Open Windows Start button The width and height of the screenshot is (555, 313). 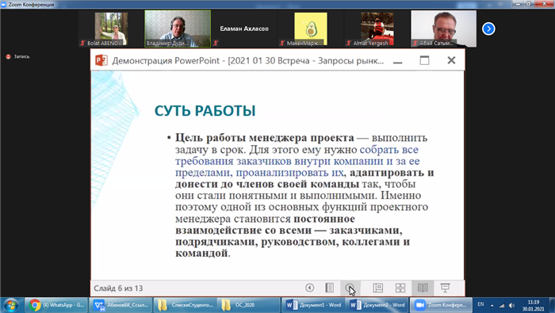pos(11,305)
